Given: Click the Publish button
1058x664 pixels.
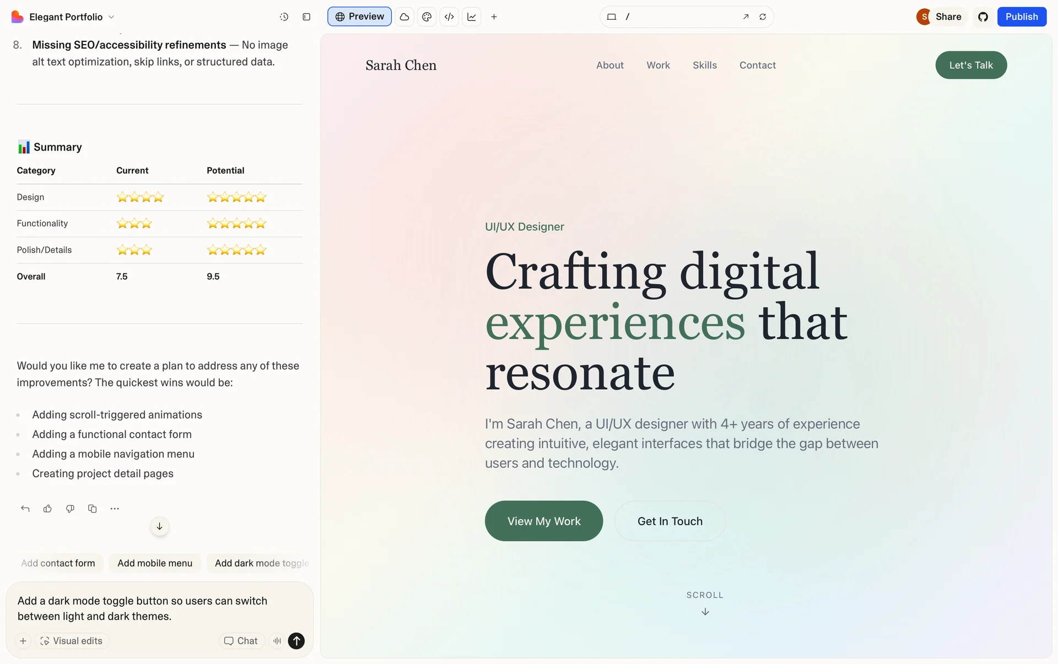Looking at the screenshot, I should pyautogui.click(x=1021, y=17).
